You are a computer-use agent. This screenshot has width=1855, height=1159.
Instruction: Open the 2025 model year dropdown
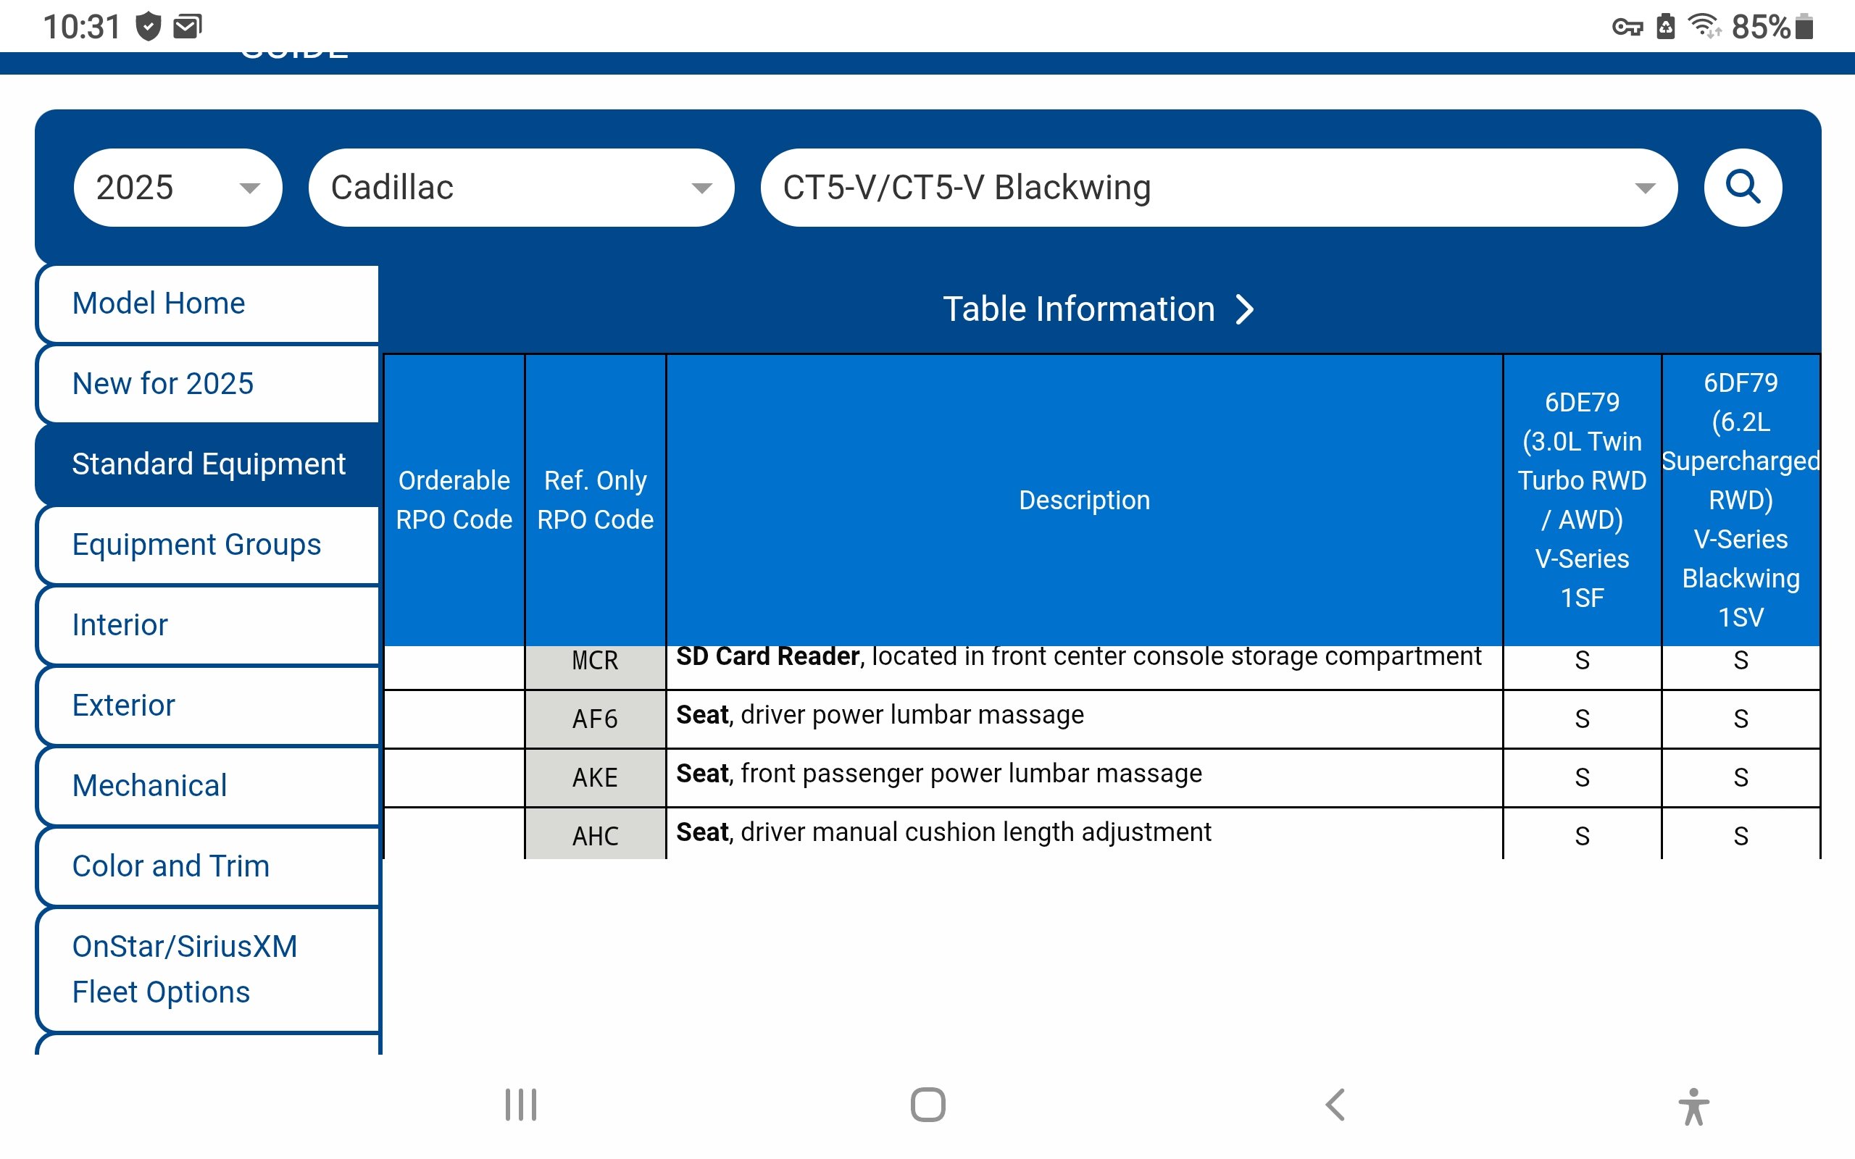click(178, 188)
